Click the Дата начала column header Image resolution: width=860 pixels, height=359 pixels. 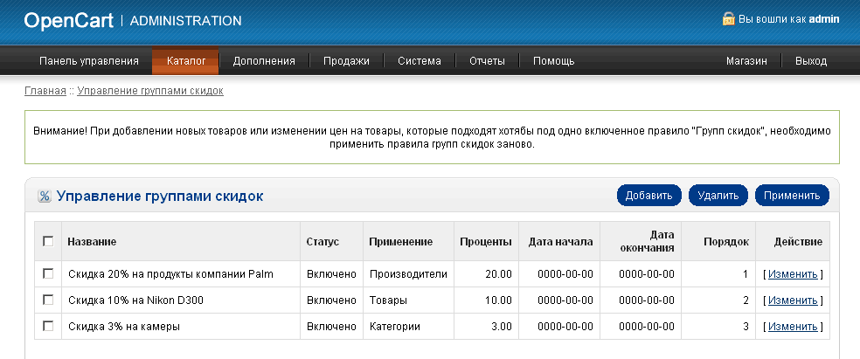coord(560,242)
